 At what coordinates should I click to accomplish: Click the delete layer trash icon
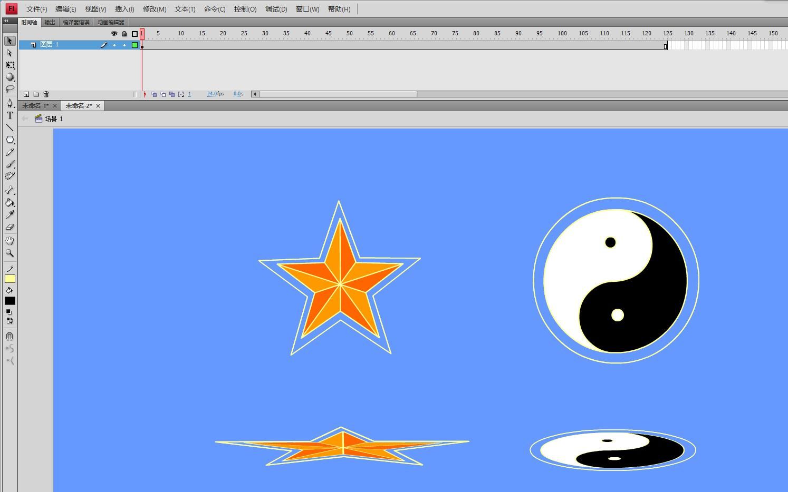point(46,94)
